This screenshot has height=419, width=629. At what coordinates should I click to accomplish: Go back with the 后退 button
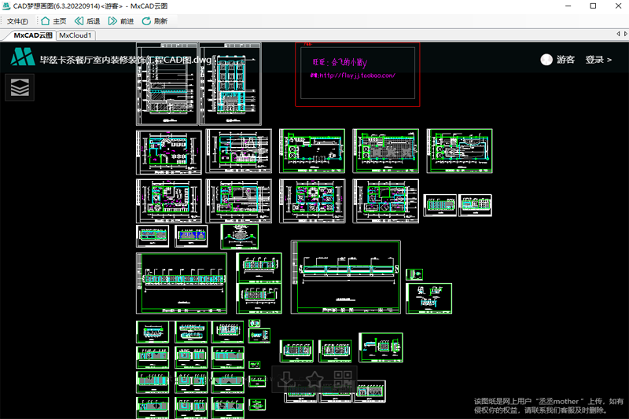point(86,21)
